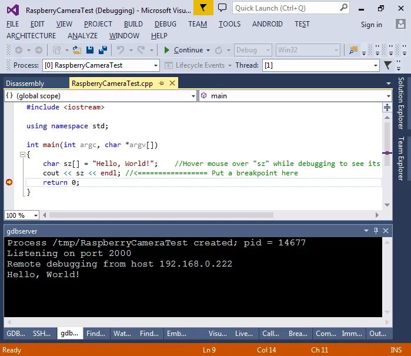Open the ANDROID menu
This screenshot has width=411, height=356.
click(267, 24)
